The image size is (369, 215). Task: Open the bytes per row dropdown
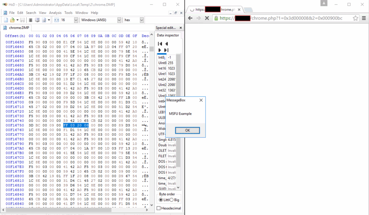click(76, 20)
